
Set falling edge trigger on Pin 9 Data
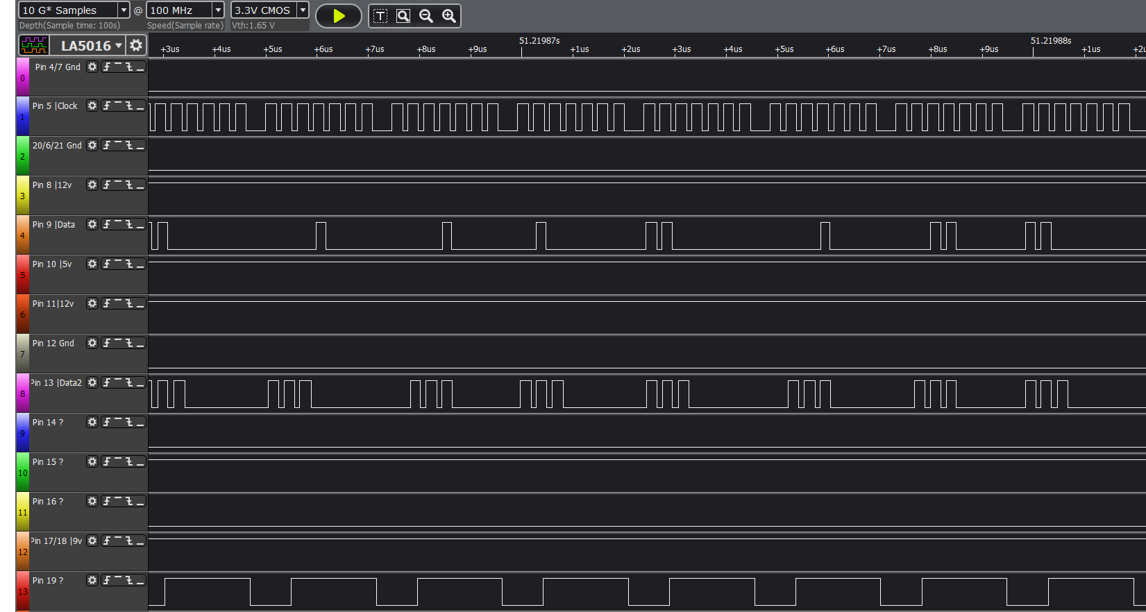click(129, 224)
